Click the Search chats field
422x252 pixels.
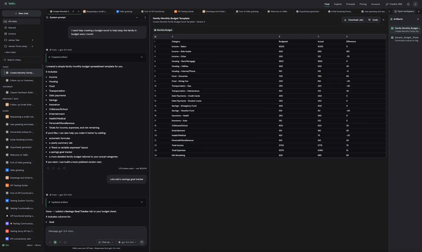point(22,60)
